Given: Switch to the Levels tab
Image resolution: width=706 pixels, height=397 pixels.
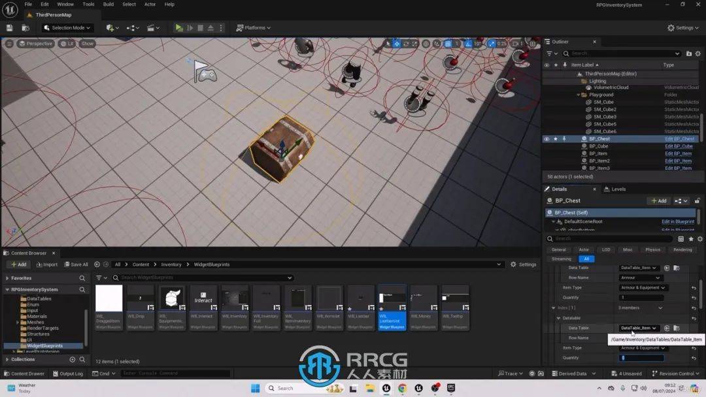Looking at the screenshot, I should point(618,189).
